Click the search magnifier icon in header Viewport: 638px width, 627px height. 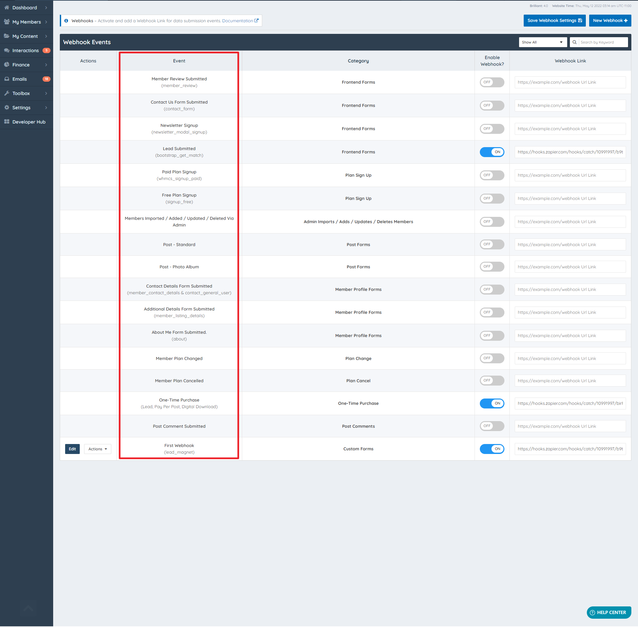point(574,42)
